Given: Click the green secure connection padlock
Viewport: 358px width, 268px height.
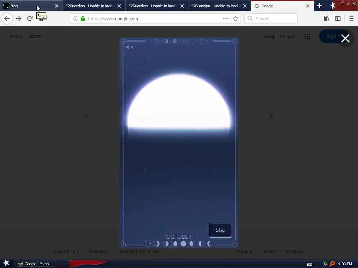Looking at the screenshot, I should click(x=83, y=19).
